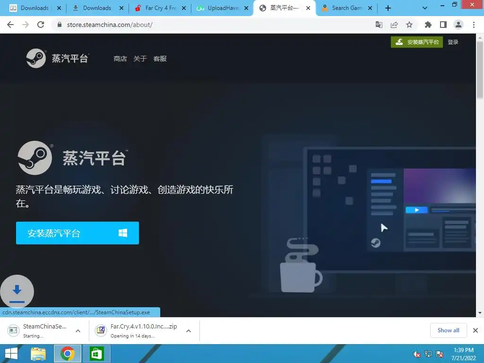484x363 pixels.
Task: View the site padlock information
Action: click(60, 25)
